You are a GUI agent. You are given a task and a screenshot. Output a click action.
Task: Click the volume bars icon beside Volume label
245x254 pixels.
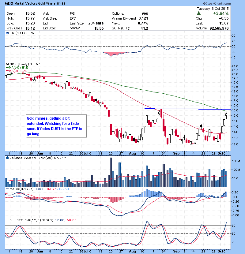(7, 158)
